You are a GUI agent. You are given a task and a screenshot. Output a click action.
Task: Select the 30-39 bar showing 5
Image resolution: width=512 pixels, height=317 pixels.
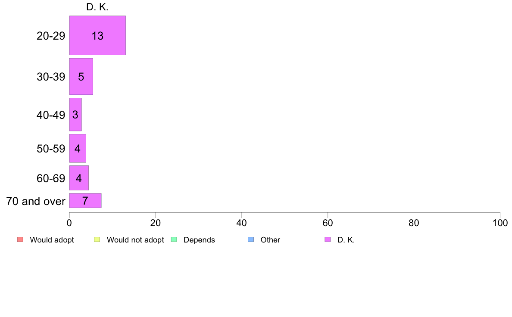click(81, 76)
